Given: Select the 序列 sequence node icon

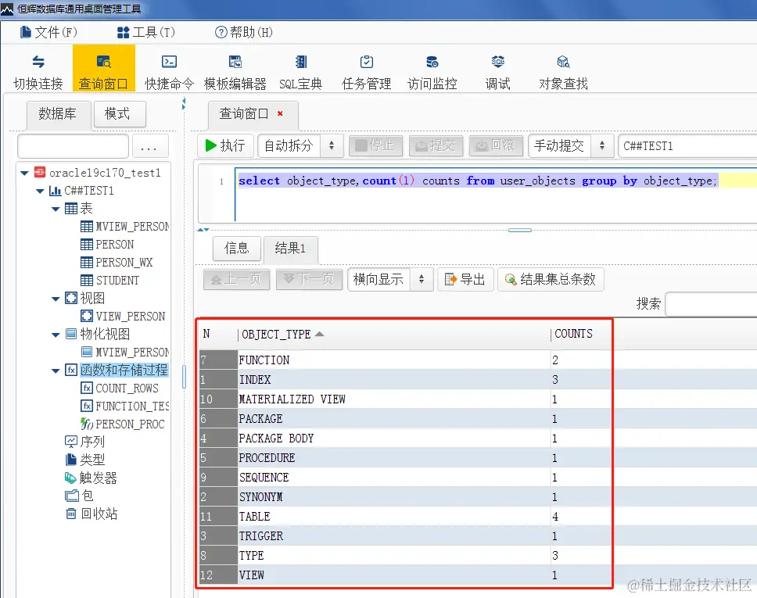Looking at the screenshot, I should tap(71, 442).
